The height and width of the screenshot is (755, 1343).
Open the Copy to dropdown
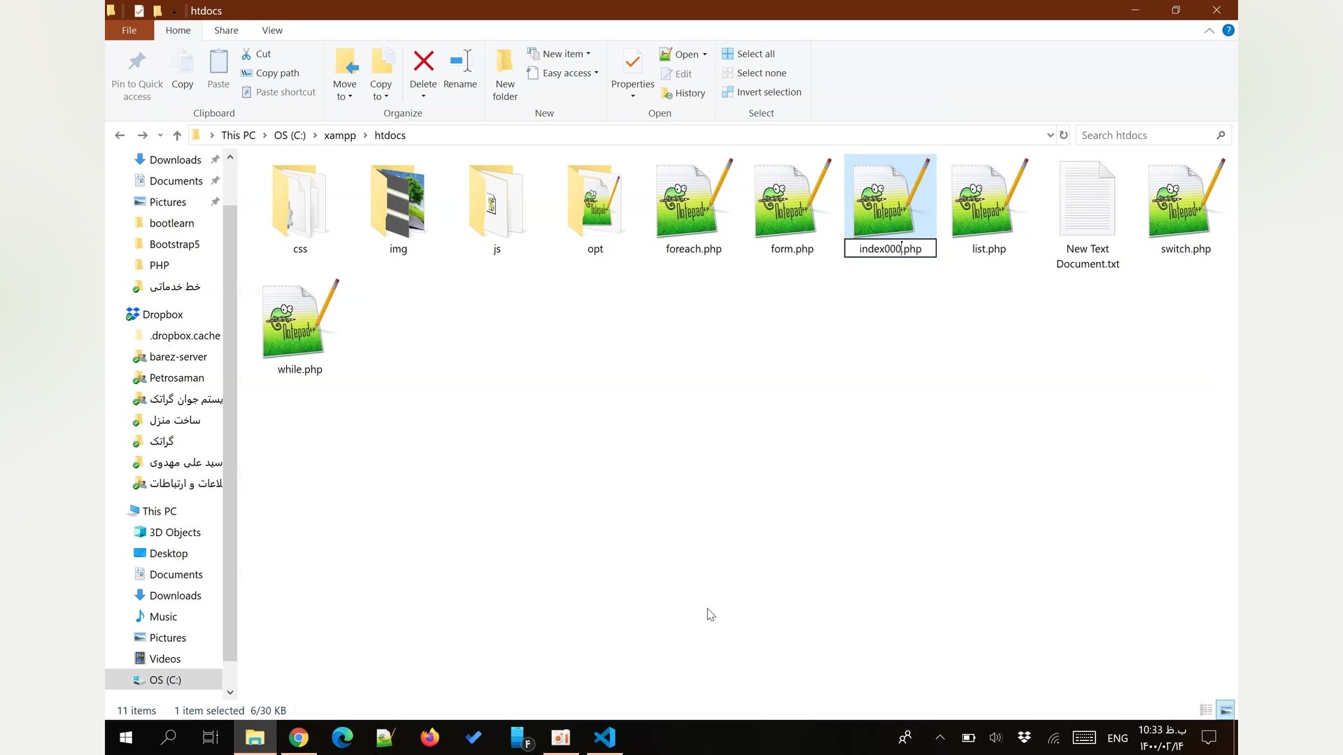[x=381, y=90]
